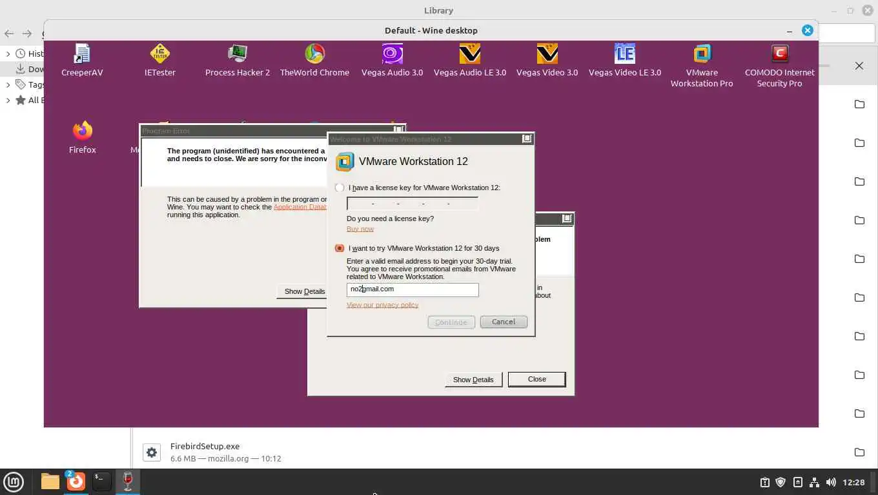
Task: Click Show Details next to the Close button
Action: (x=473, y=380)
